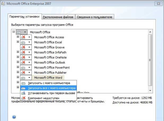
Task: Click 'Выберите параметры запуска программ Office' heading
Action: (x=42, y=25)
